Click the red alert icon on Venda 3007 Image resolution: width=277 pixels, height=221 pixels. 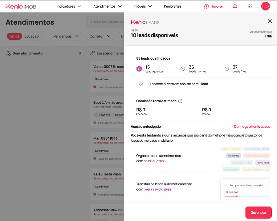95,87
